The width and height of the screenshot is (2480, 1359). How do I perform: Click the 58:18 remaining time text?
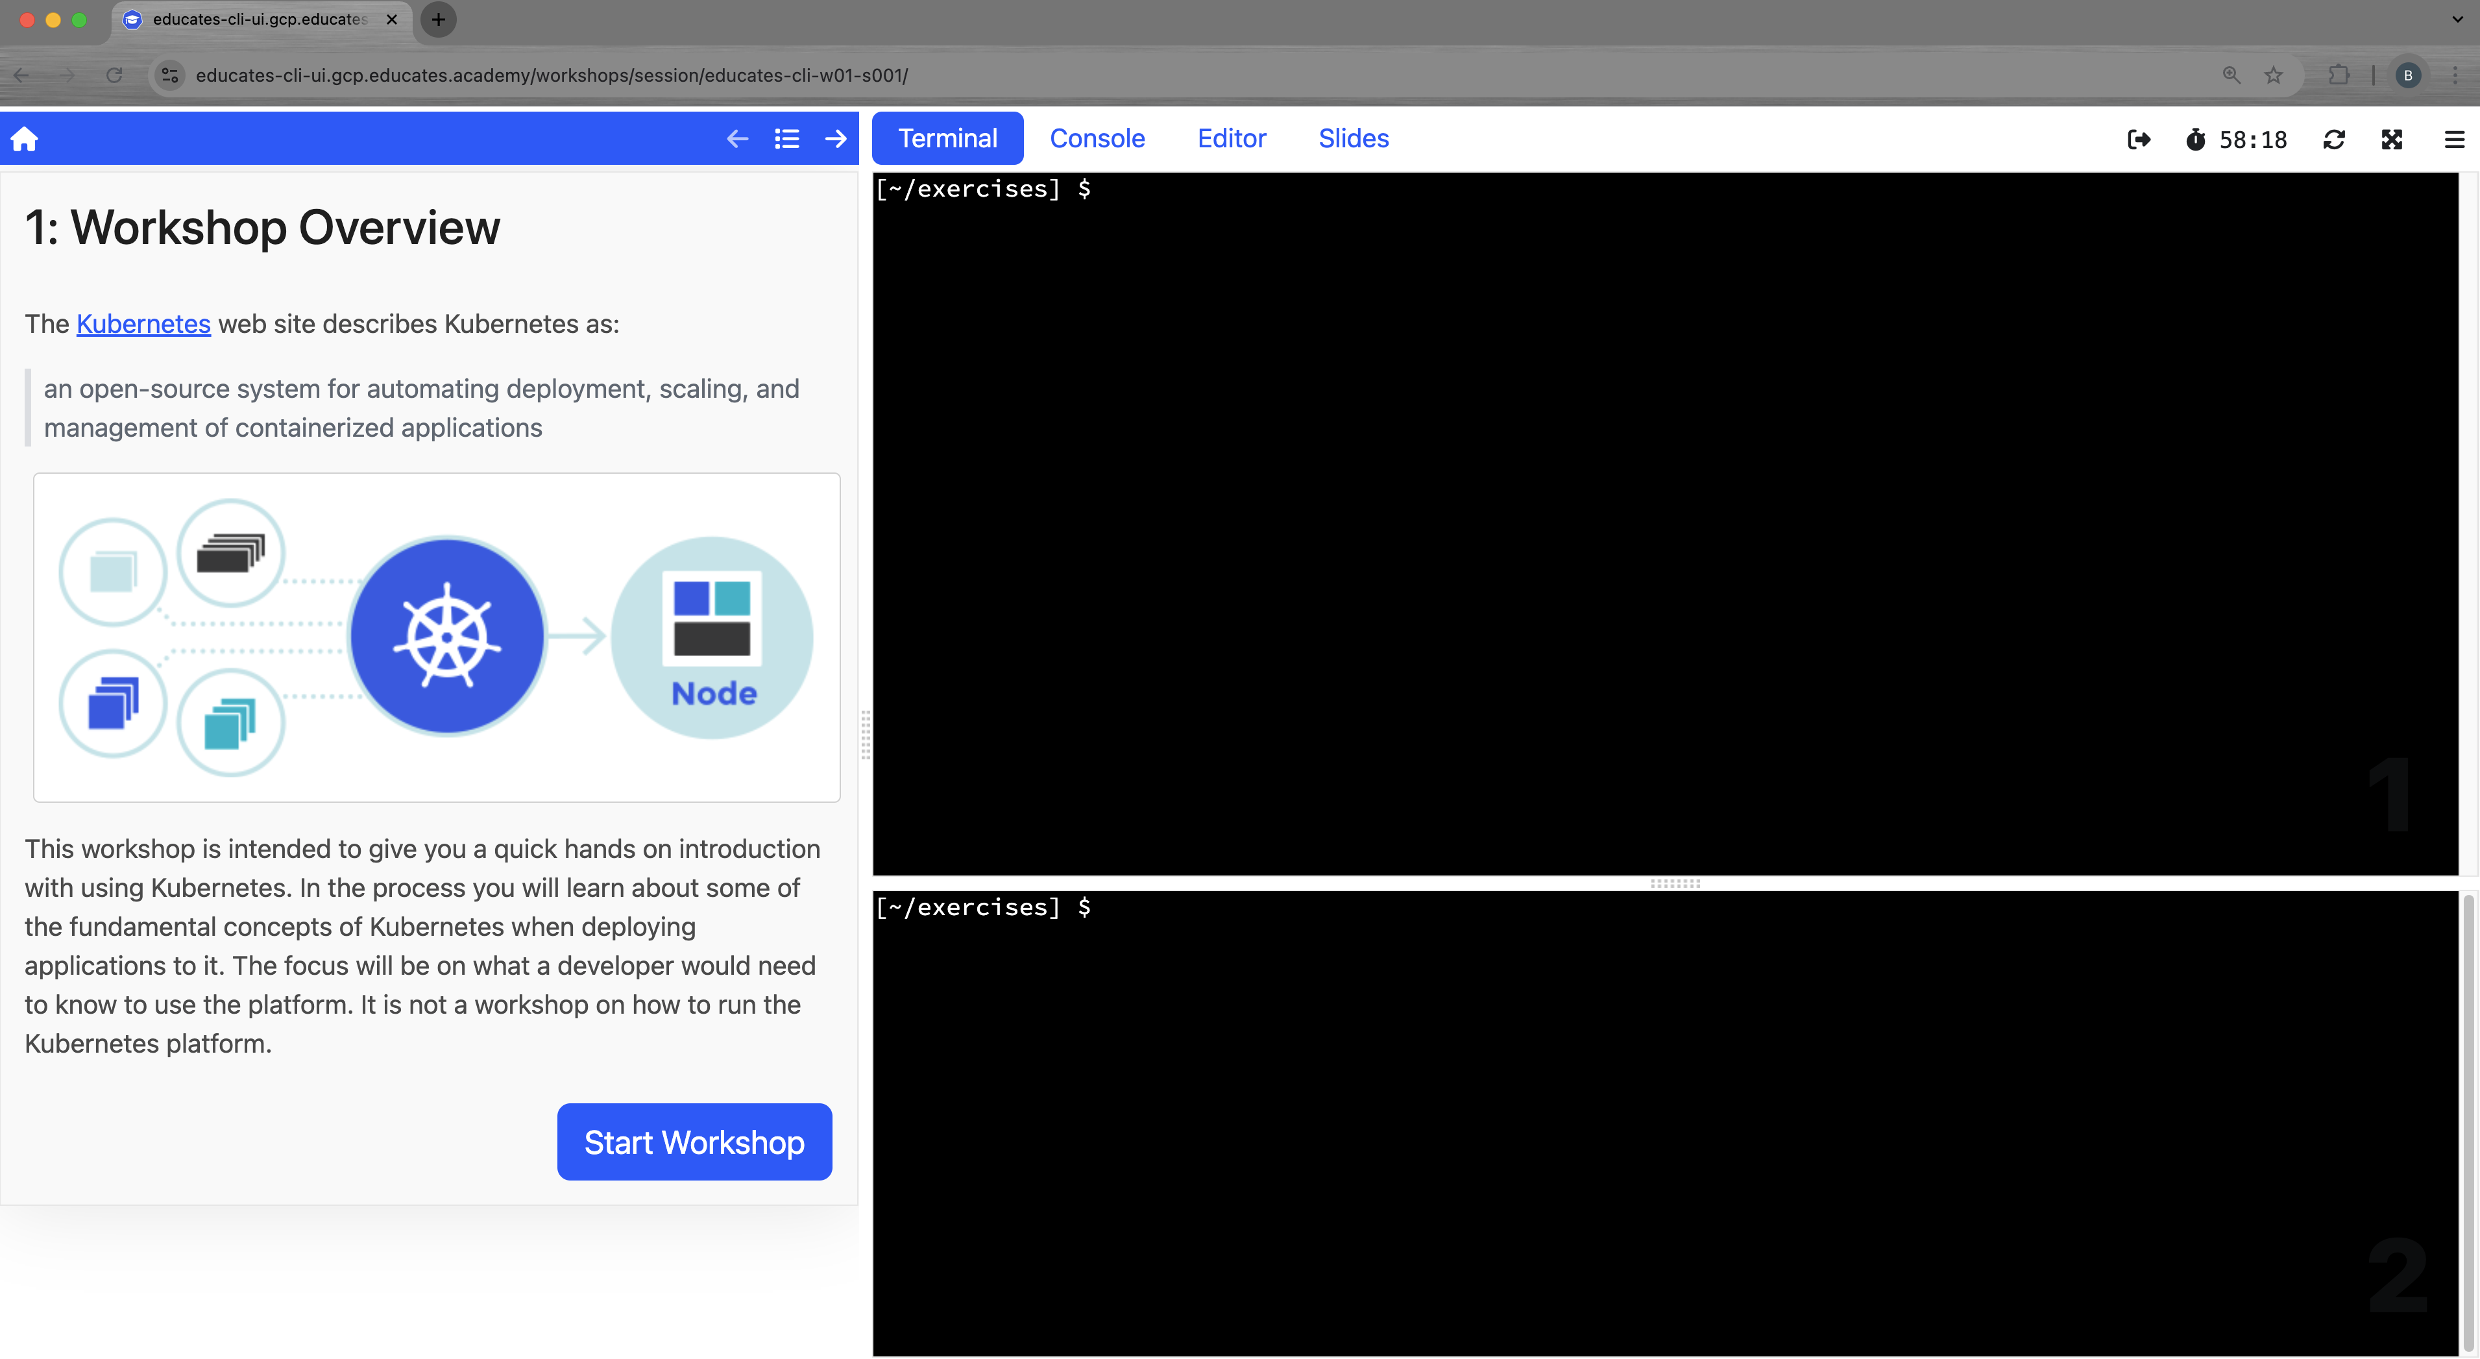pos(2253,141)
